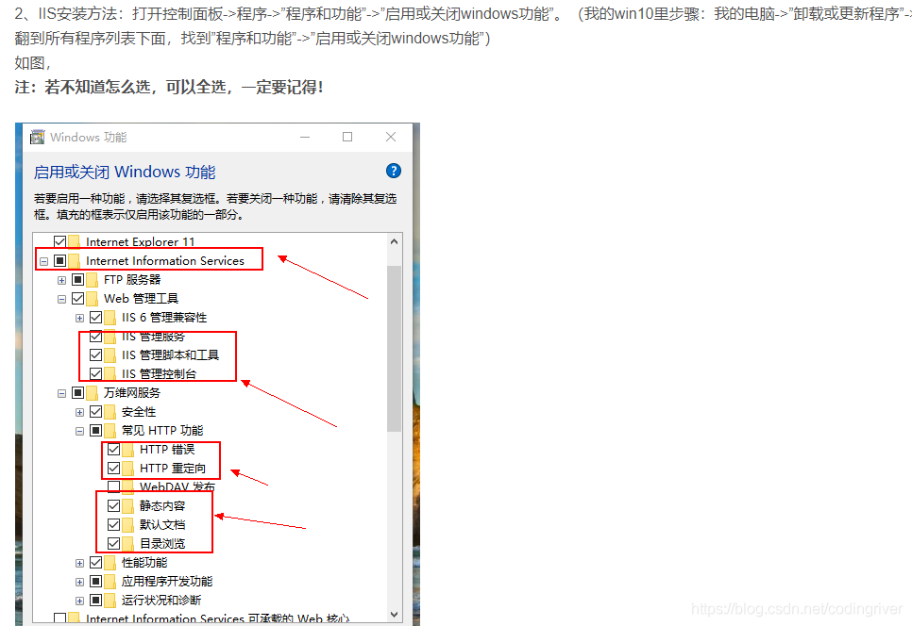912x626 pixels.
Task: Collapse the Web 管理工具 tree node
Action: click(x=62, y=298)
